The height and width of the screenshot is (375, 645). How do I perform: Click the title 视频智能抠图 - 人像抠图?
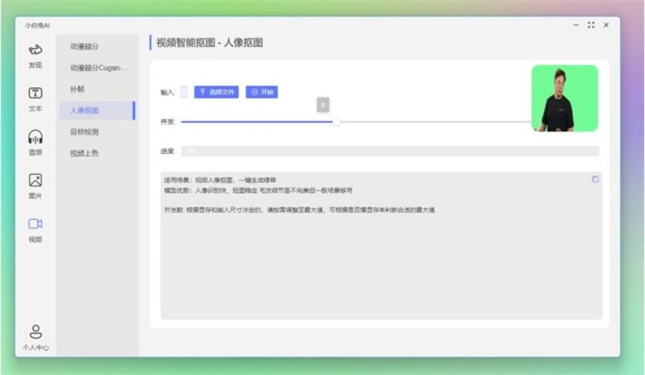pyautogui.click(x=210, y=43)
